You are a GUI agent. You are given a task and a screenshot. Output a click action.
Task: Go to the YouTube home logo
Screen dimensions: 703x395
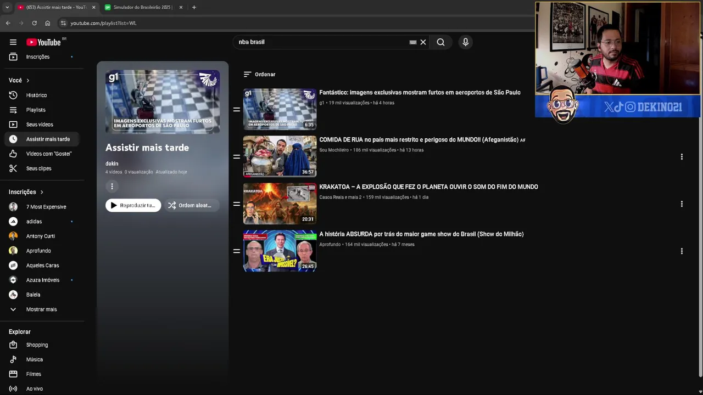(43, 42)
